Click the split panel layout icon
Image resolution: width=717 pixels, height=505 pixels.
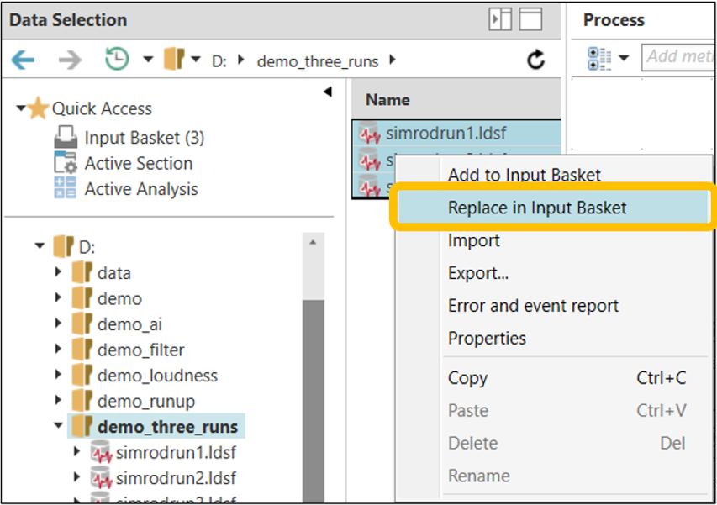[500, 20]
